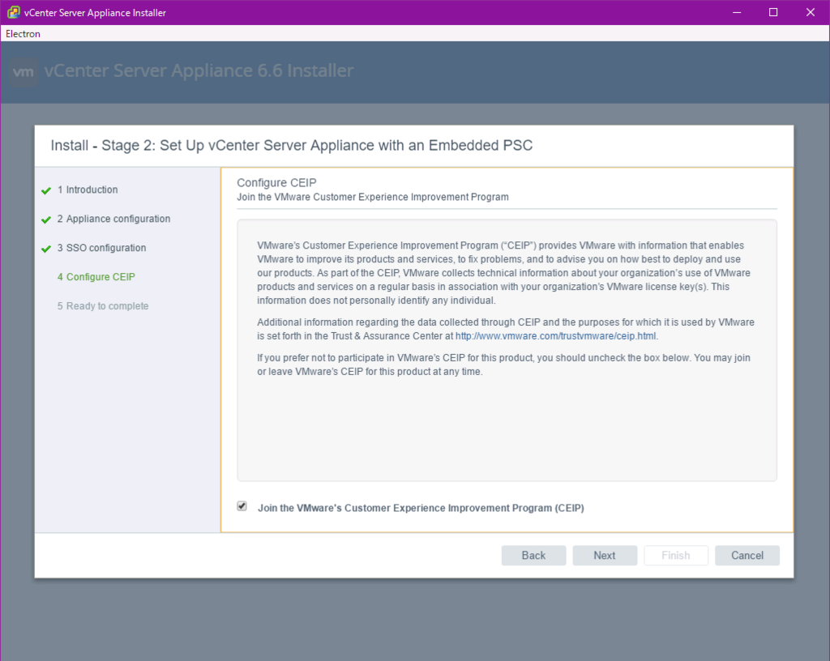Go to step 1 Introduction
The width and height of the screenshot is (830, 661).
click(x=88, y=190)
